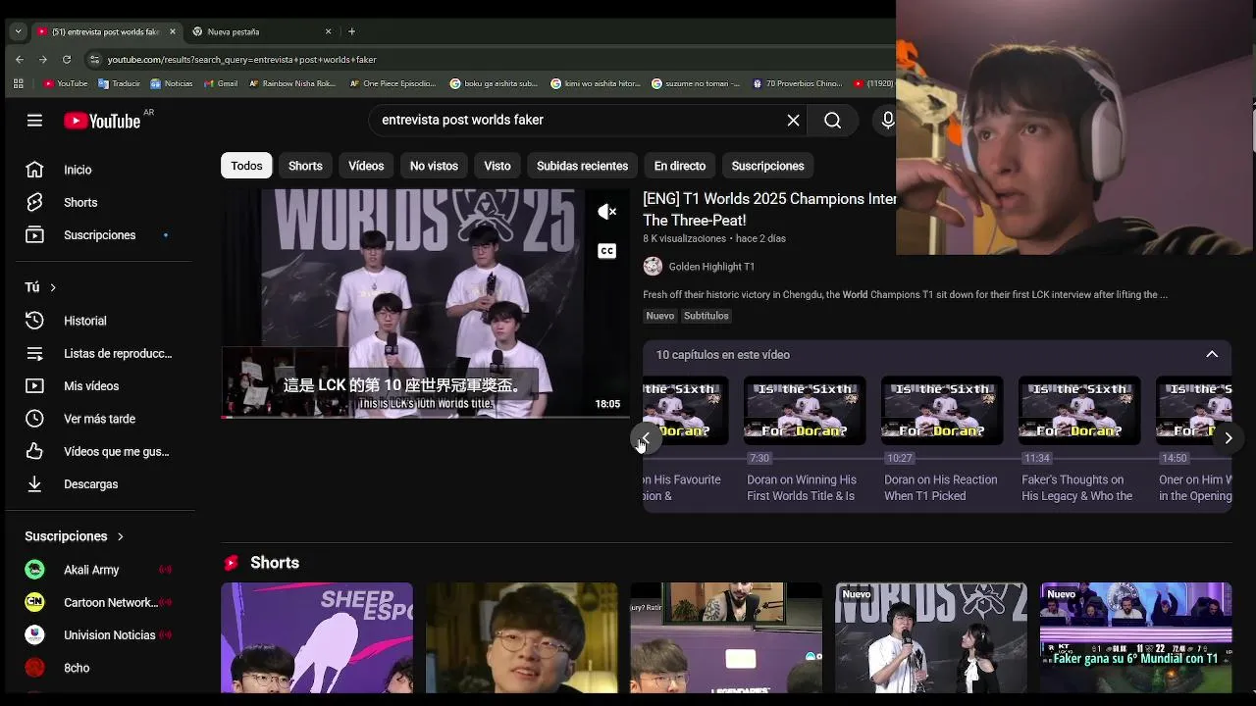Jump to the 7:30 chapter thumbnail
Screen dimensions: 1256x706
click(805, 411)
